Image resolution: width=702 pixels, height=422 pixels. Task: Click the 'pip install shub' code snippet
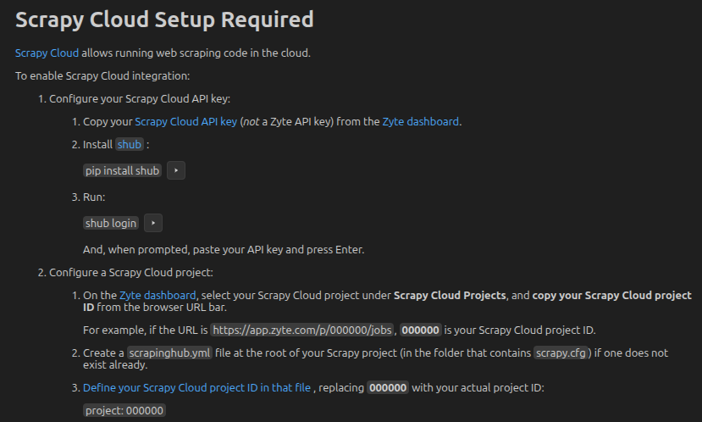[x=123, y=170]
